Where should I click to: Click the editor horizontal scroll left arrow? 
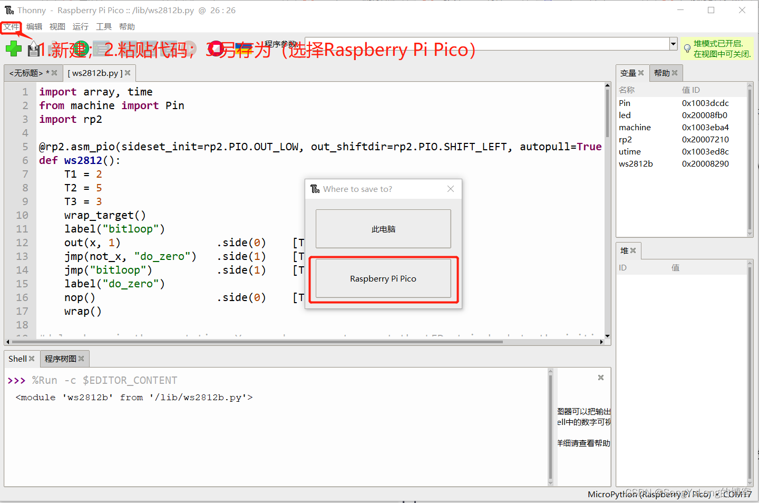[x=7, y=342]
